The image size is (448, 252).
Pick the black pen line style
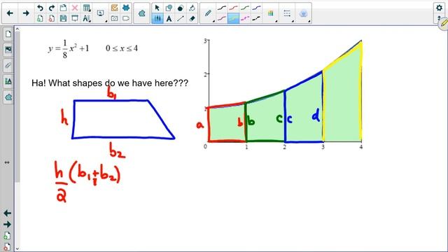click(x=222, y=8)
